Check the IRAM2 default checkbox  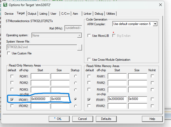point(89,106)
